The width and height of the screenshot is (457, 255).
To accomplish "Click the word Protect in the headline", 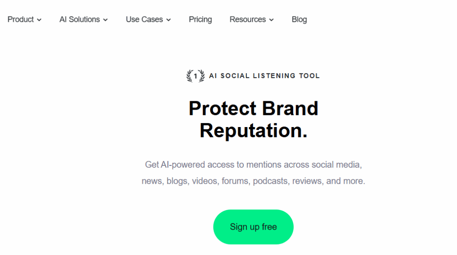I will click(x=222, y=109).
